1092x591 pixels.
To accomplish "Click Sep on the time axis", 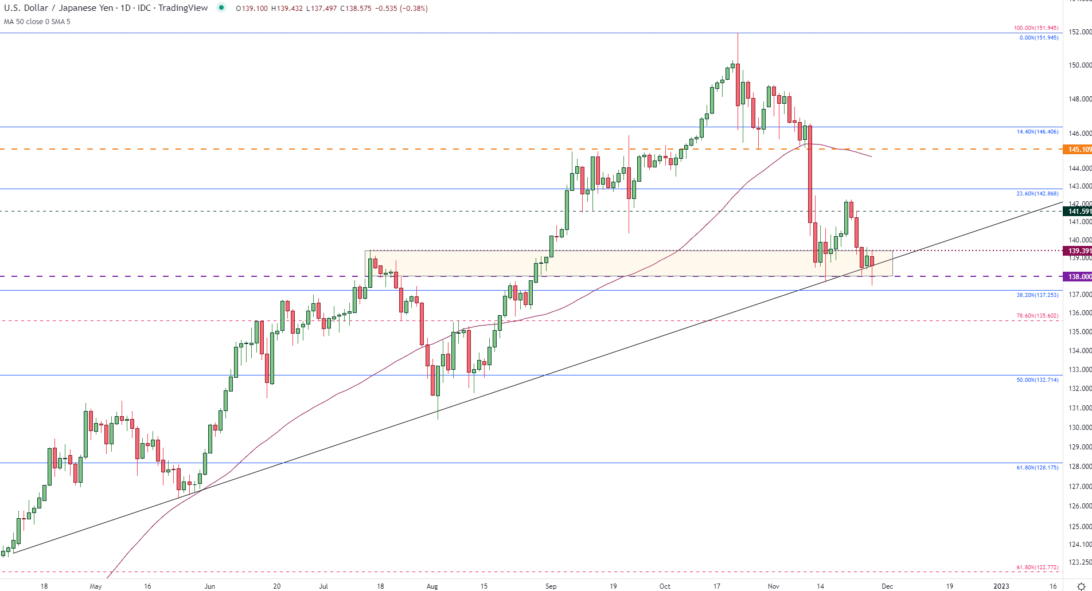I will (x=551, y=586).
